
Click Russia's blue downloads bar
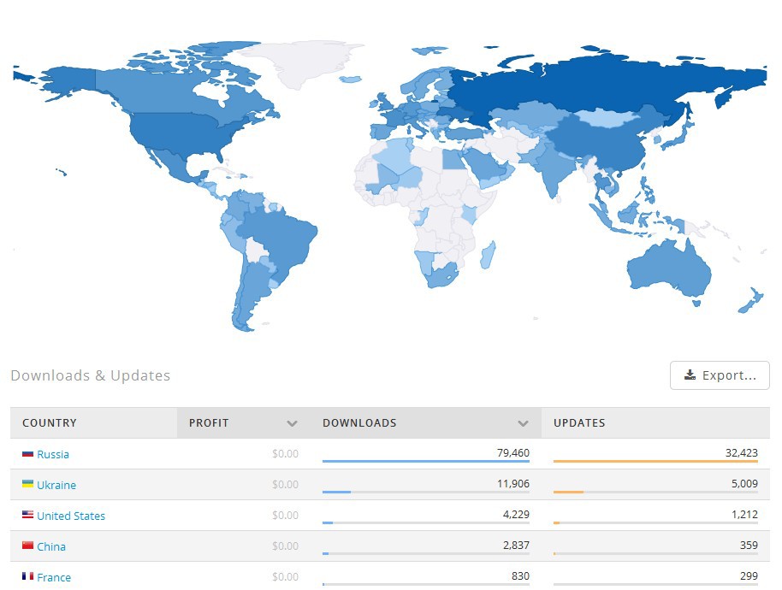coord(426,462)
